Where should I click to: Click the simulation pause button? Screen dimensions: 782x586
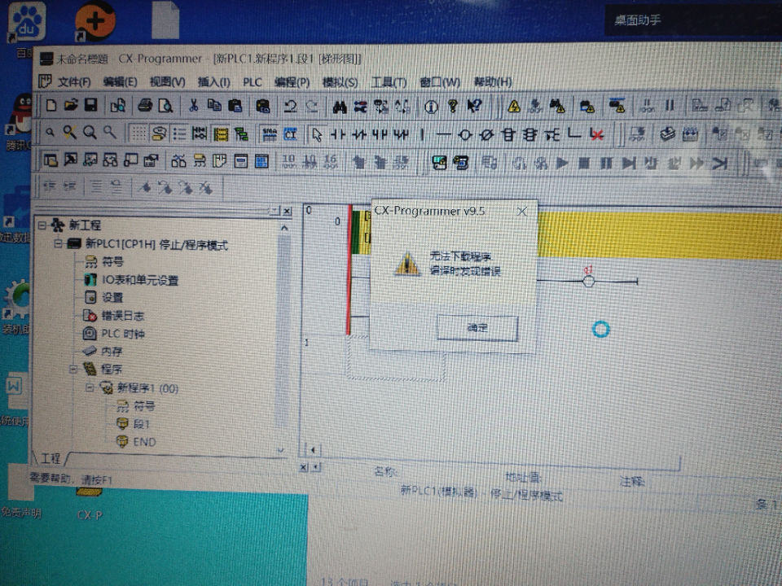(x=606, y=163)
